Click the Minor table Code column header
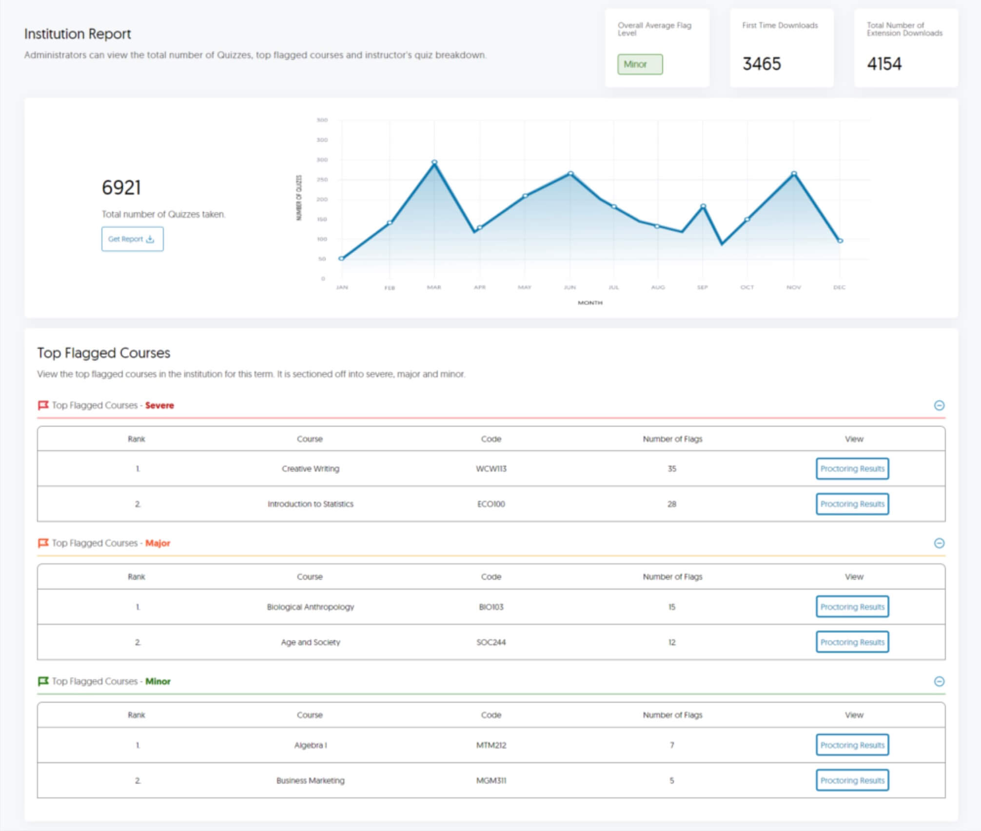Screen dimensions: 981x831 [x=491, y=715]
